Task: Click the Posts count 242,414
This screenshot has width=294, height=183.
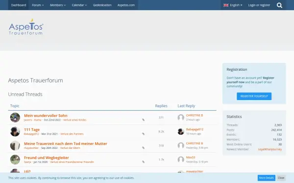Action: tap(276, 130)
